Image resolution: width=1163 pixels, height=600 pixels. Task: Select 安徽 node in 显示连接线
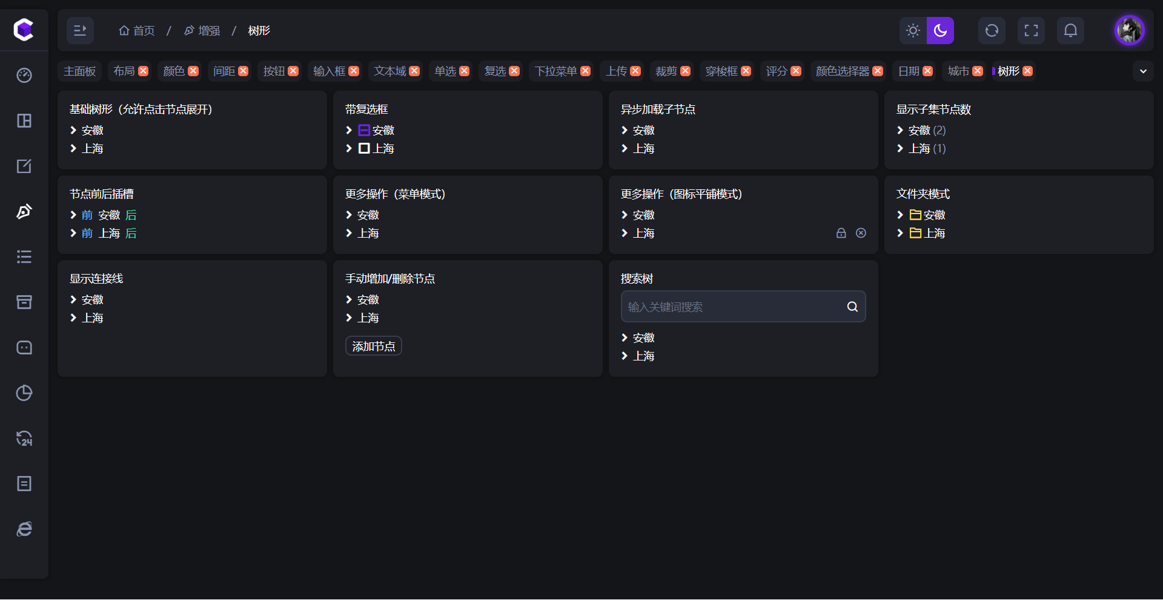pyautogui.click(x=93, y=299)
